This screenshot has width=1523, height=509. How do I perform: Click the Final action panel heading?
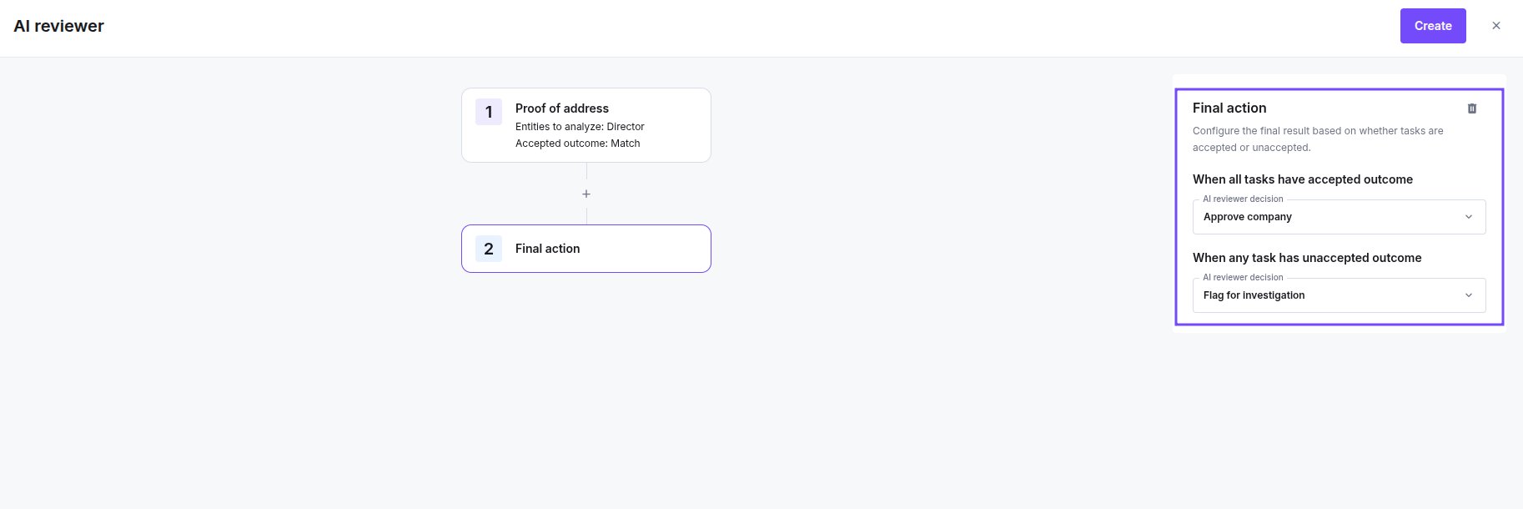click(x=1229, y=108)
